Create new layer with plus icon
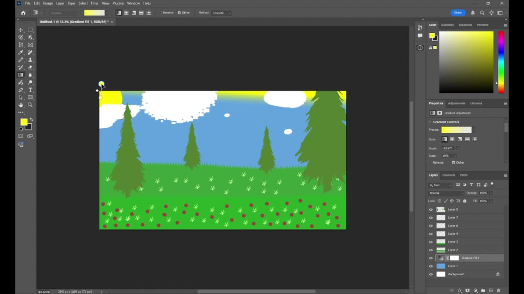 (x=491, y=290)
